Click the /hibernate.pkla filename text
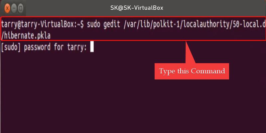The height and width of the screenshot is (133, 266). click(x=26, y=35)
